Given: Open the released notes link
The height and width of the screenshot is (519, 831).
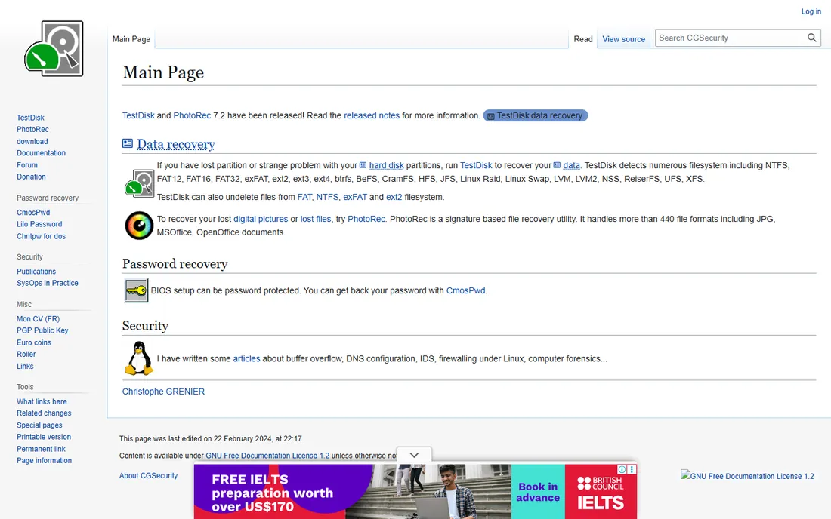Looking at the screenshot, I should click(x=372, y=115).
